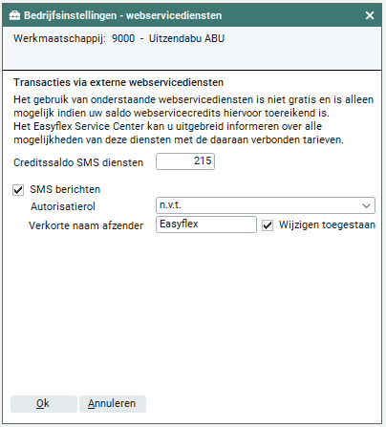Click the Werkmaatschappij 9000 Uitzendabu ABU header

click(x=119, y=38)
